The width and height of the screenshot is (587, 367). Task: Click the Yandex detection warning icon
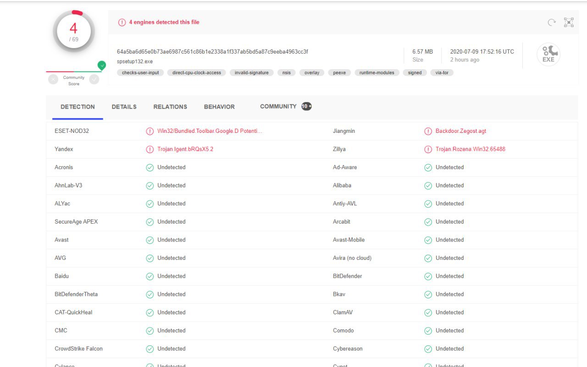(x=150, y=149)
